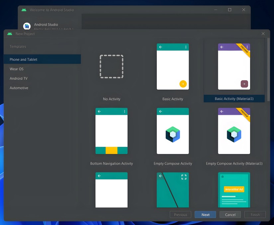This screenshot has height=225, width=274.
Task: Open the Fullscreen Activity template
Action: pos(173,190)
